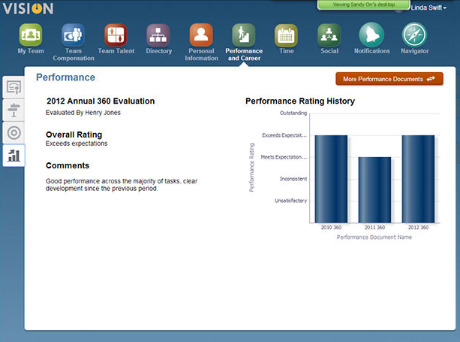Click the Team Compensation label

[74, 55]
